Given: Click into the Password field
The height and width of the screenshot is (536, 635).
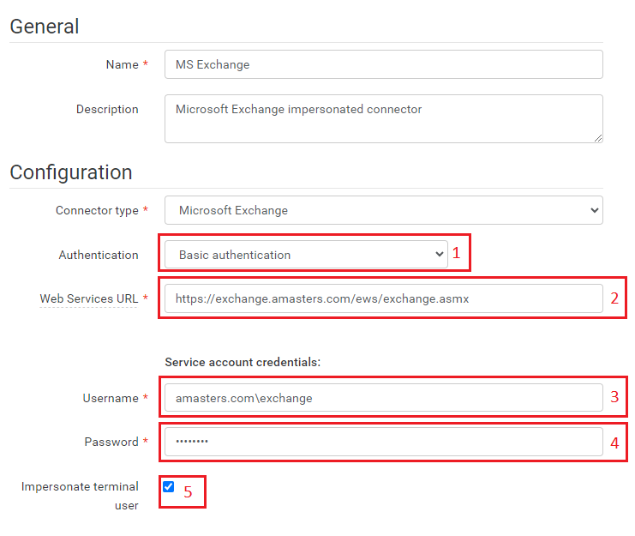Looking at the screenshot, I should (x=383, y=442).
